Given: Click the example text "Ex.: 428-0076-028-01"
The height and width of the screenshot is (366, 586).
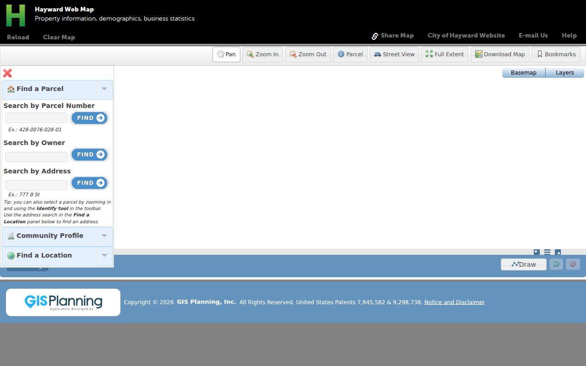Looking at the screenshot, I should click(35, 130).
